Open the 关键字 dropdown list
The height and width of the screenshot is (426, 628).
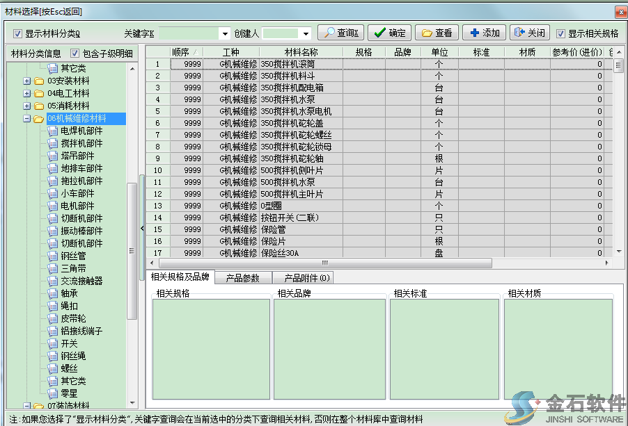[x=225, y=33]
